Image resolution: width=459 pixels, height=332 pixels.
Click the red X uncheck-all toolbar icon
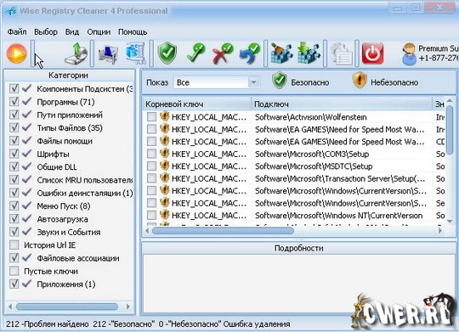click(x=223, y=53)
